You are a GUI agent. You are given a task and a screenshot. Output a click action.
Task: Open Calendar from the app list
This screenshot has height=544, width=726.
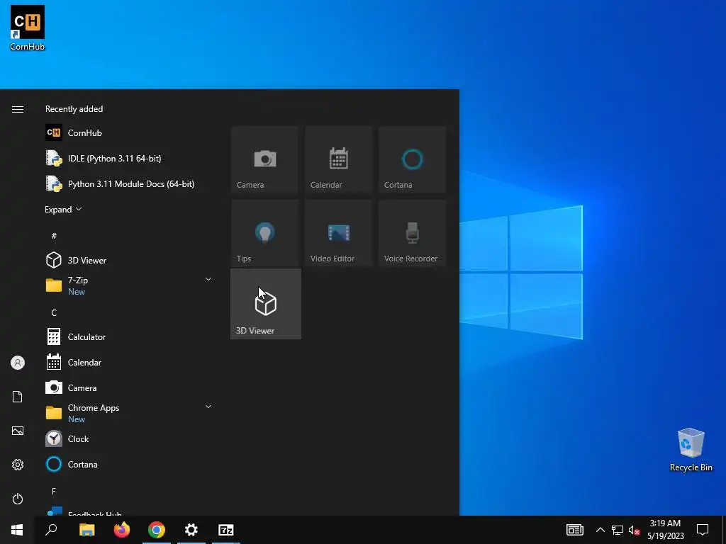(129, 362)
